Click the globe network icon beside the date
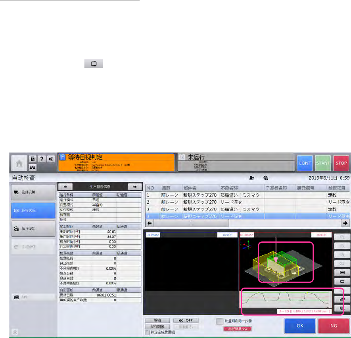 click(x=266, y=178)
